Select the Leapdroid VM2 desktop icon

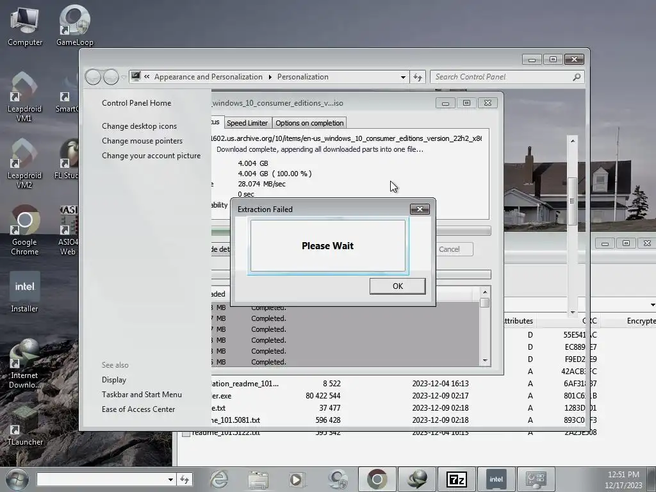click(24, 163)
